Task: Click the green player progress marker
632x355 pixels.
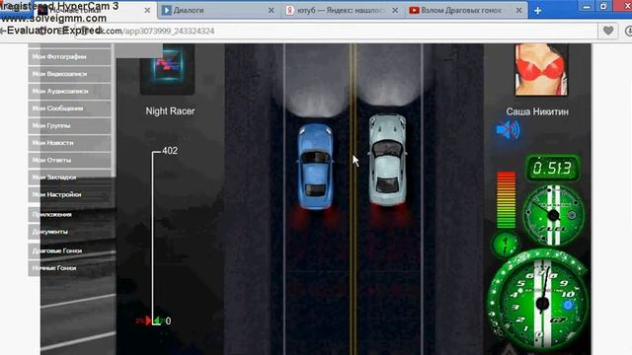Action: pyautogui.click(x=158, y=320)
